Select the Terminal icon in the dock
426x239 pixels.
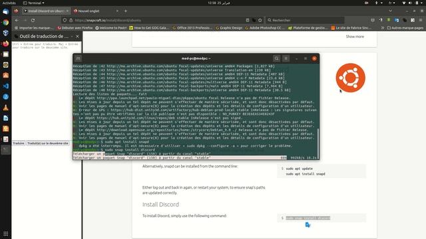pos(6,150)
